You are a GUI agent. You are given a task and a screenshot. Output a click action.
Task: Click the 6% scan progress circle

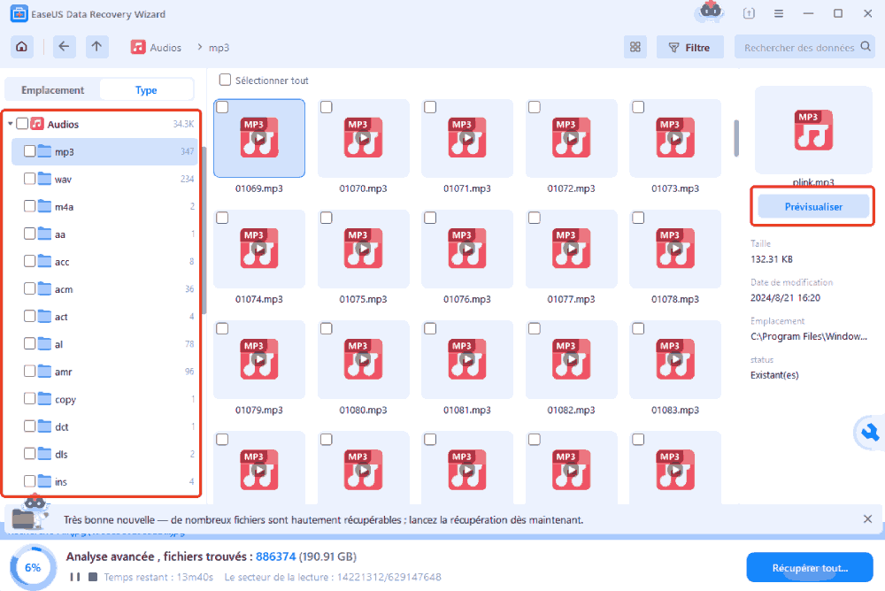[x=33, y=567]
